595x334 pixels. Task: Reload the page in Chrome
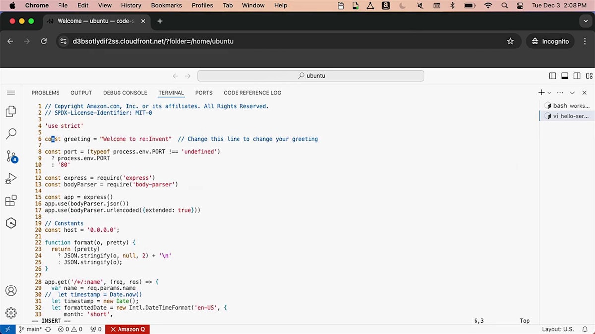pos(44,41)
